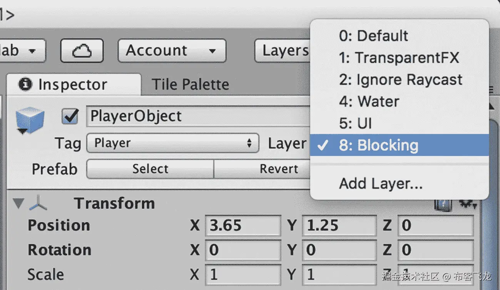Switch to the Tile Palette tab
The height and width of the screenshot is (290, 500).
click(190, 85)
